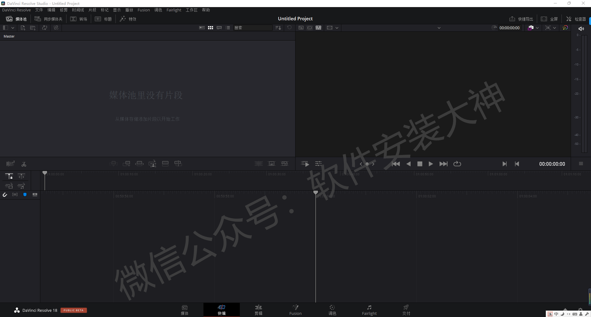This screenshot has height=317, width=591.
Task: Open the 特效 effects panel
Action: point(128,19)
